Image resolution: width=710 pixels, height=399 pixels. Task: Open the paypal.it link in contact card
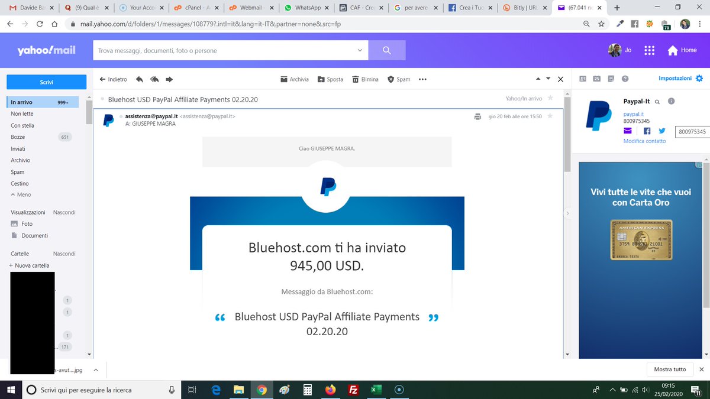(x=633, y=114)
